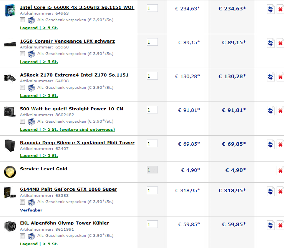Open 16GB Corsair Vengeance LPX schwarz link

(x=67, y=41)
